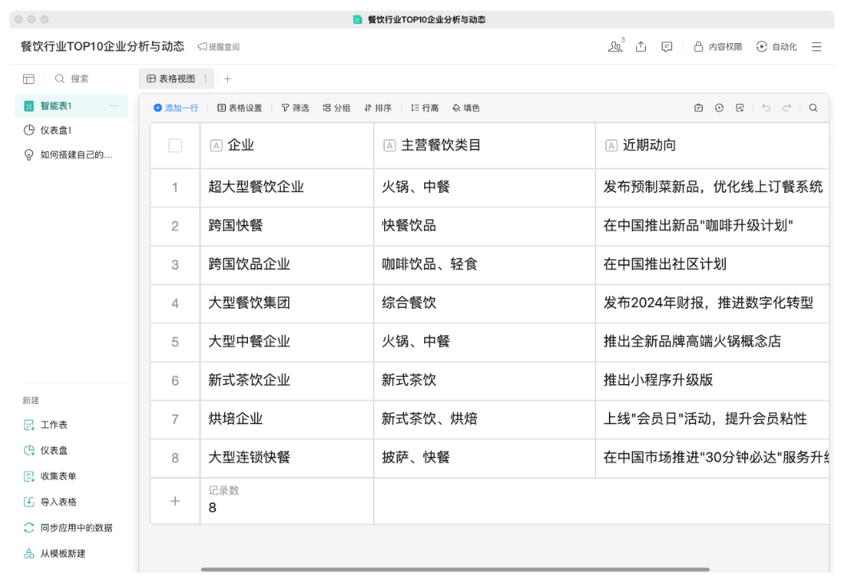Switch to the 表格视图 tab
The image size is (841, 580).
(178, 80)
